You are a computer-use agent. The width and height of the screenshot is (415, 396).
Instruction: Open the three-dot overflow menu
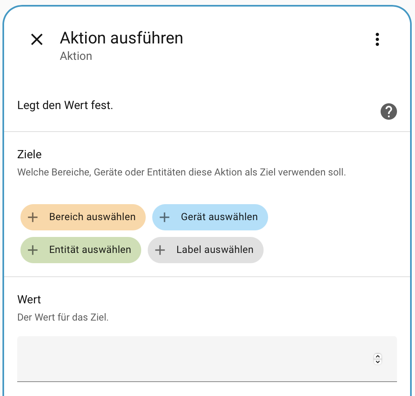click(x=377, y=39)
